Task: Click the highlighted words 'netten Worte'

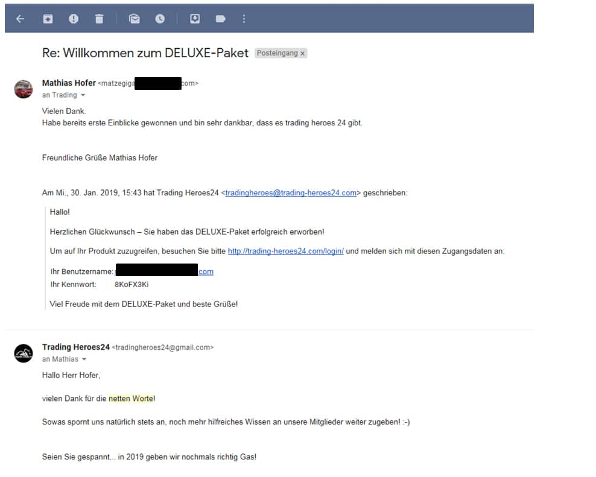Action: tap(132, 399)
